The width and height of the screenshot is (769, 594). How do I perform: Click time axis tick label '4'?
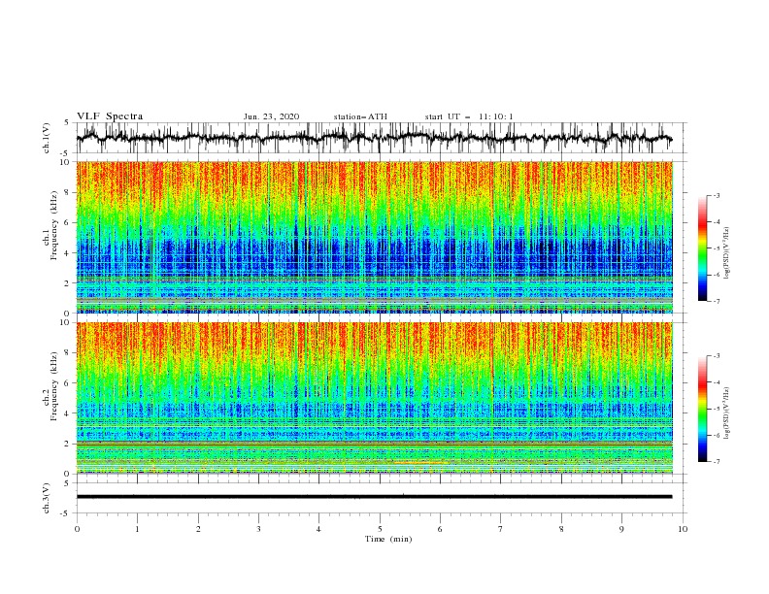coord(319,529)
